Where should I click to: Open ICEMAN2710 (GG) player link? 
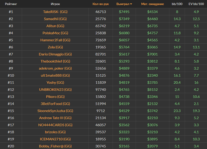point(55,139)
